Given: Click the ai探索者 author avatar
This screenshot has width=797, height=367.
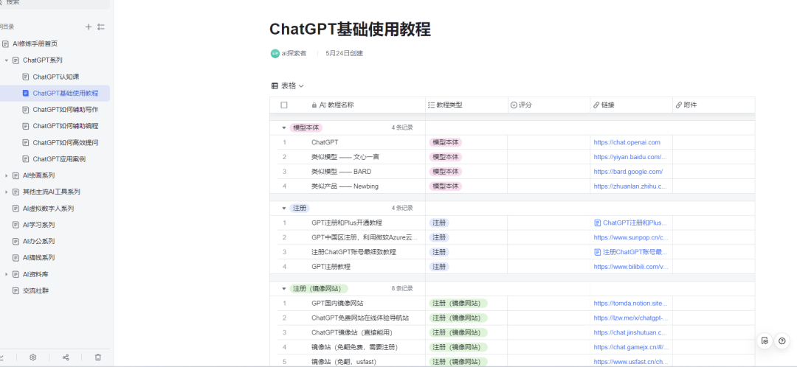Looking at the screenshot, I should click(275, 53).
